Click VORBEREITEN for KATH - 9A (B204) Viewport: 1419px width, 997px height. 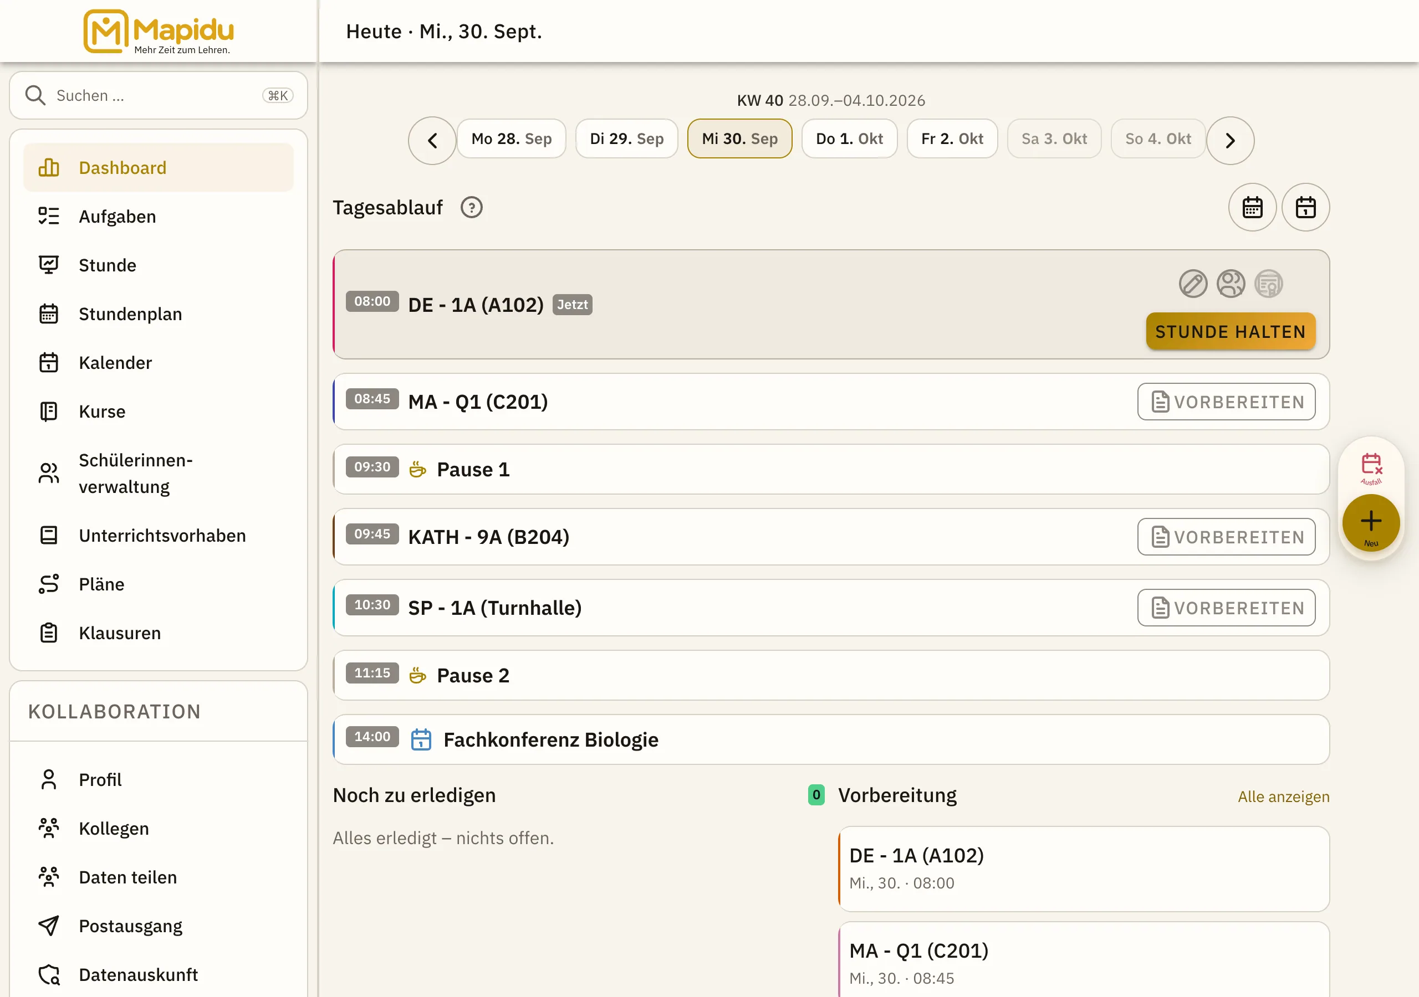click(1226, 537)
